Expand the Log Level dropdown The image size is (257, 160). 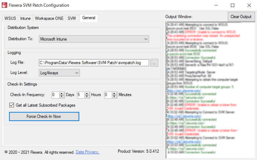(60, 73)
